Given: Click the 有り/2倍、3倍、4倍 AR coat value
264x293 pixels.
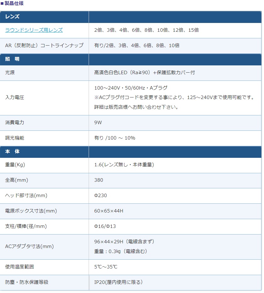Looking at the screenshot, I should (137, 45).
